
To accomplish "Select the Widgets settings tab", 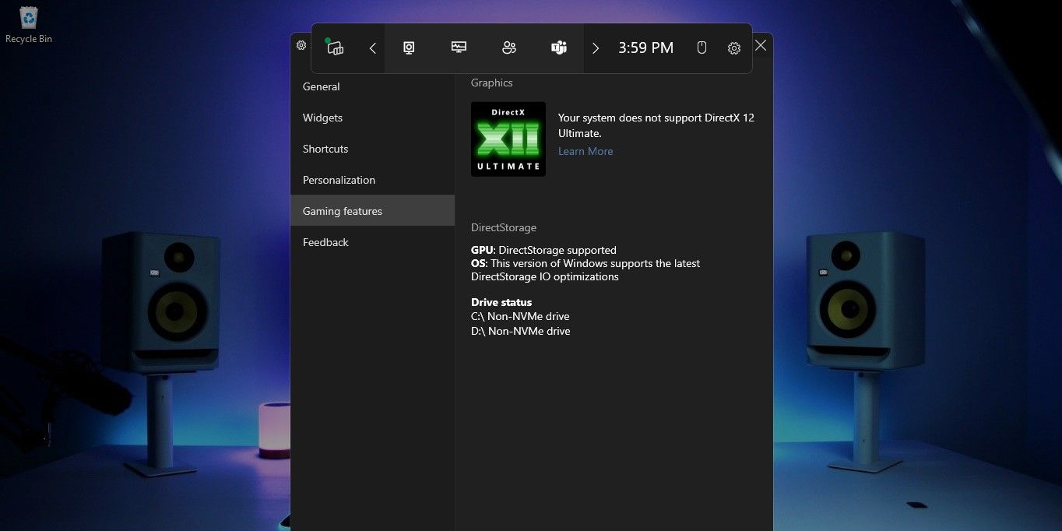I will pyautogui.click(x=323, y=118).
